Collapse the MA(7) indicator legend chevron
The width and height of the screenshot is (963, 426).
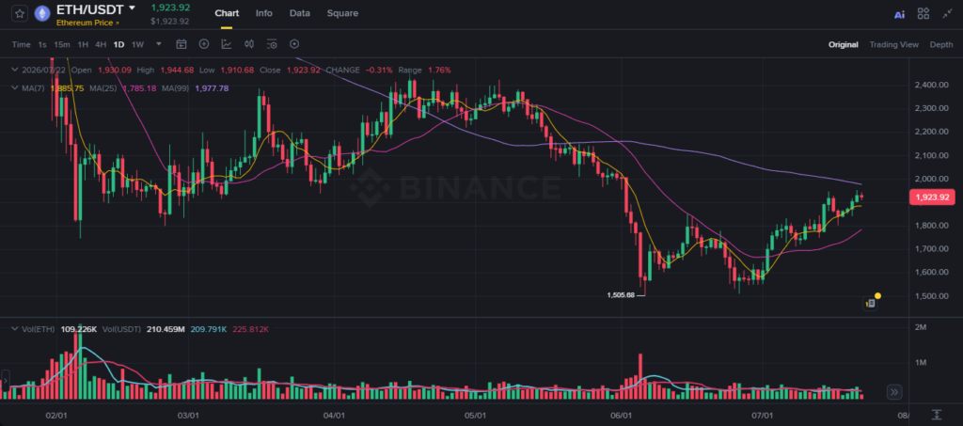click(16, 88)
